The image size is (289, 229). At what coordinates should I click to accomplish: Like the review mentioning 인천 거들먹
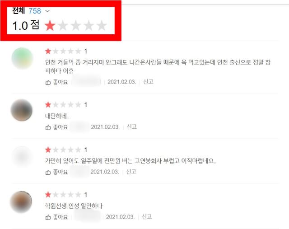click(56, 82)
